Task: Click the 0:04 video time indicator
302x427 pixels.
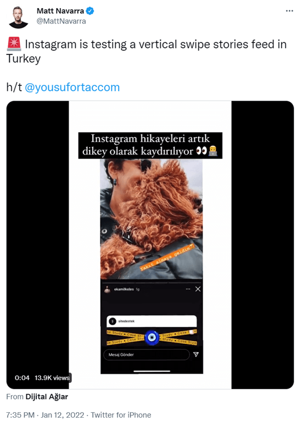Action: pyautogui.click(x=22, y=377)
